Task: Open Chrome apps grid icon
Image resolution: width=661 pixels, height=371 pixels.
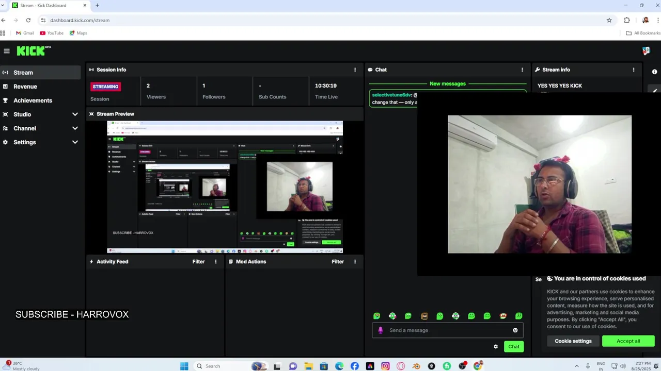Action: (3, 33)
